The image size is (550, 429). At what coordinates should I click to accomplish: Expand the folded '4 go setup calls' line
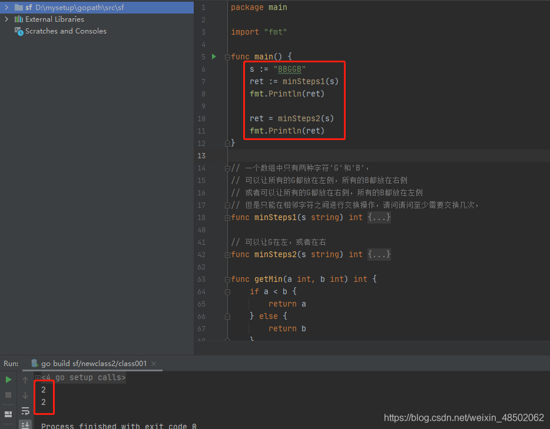[x=38, y=378]
